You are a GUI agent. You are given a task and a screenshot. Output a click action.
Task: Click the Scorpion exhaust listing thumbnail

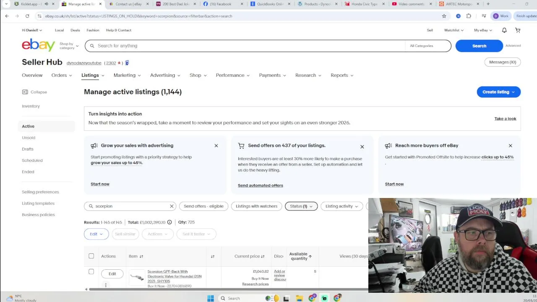[137, 277]
